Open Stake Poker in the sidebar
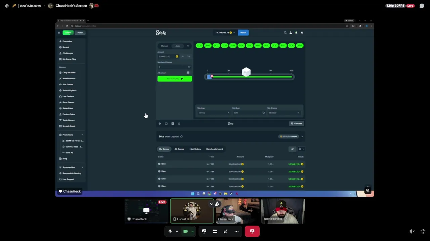Viewport: 430px width, 241px height. tap(68, 108)
